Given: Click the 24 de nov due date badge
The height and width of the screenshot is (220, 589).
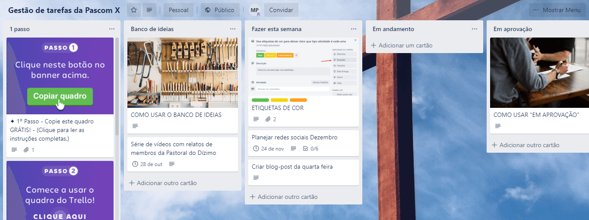Looking at the screenshot, I should (x=269, y=149).
